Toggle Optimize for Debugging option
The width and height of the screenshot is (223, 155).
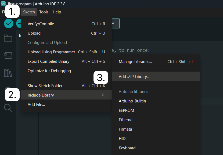click(66, 71)
